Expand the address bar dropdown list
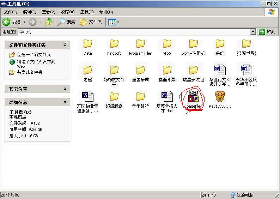The image size is (280, 199). coord(253,32)
